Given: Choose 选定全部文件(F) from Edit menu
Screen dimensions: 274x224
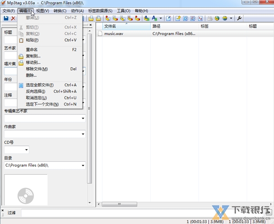Looking at the screenshot, I should point(50,85).
